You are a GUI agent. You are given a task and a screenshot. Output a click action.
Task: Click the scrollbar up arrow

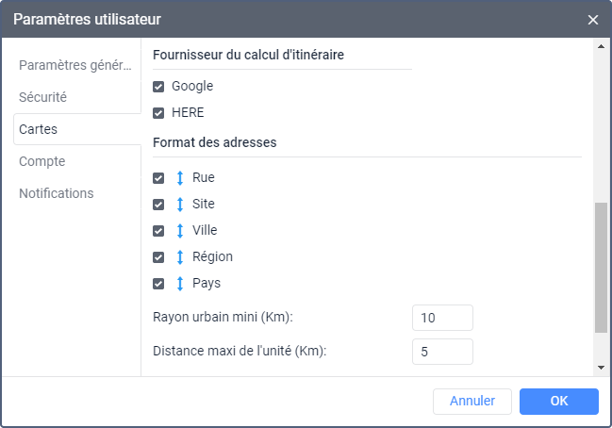pyautogui.click(x=601, y=46)
